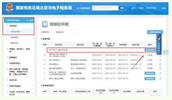
Task: Click 增值税及附加税费申报表 row text
Action: click(x=58, y=55)
